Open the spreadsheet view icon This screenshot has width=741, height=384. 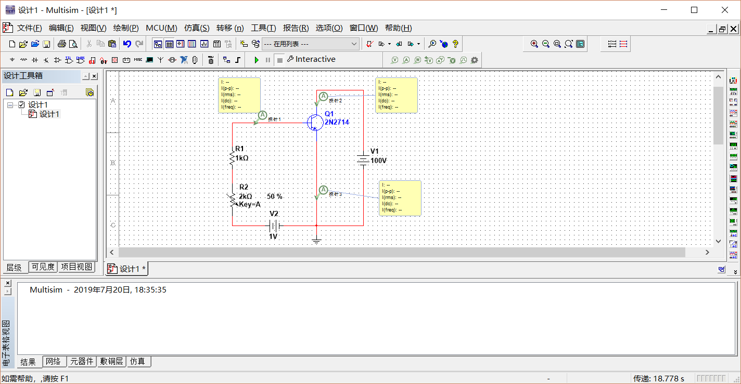tap(169, 44)
